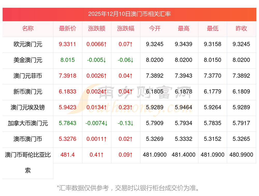Click change amount 0.0026↑
Image resolution: width=259 pixels, height=196 pixels.
[97, 76]
